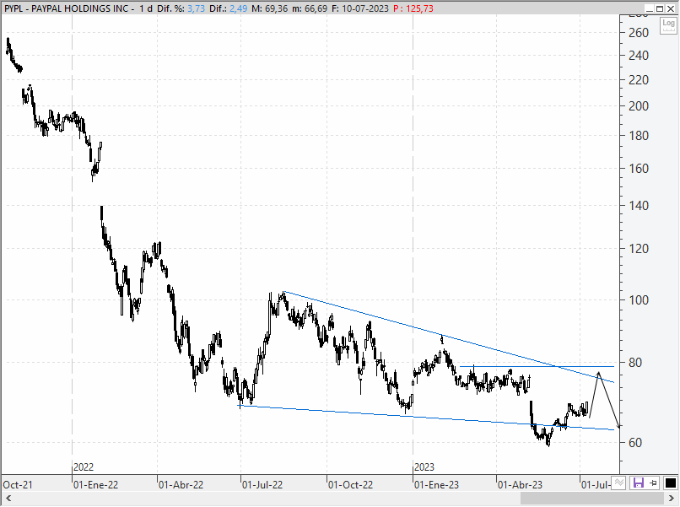Open the black color swatch
This screenshot has height=507, width=680.
click(x=671, y=483)
